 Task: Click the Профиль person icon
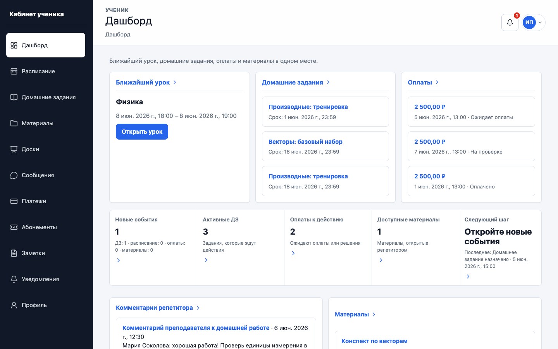coord(14,305)
